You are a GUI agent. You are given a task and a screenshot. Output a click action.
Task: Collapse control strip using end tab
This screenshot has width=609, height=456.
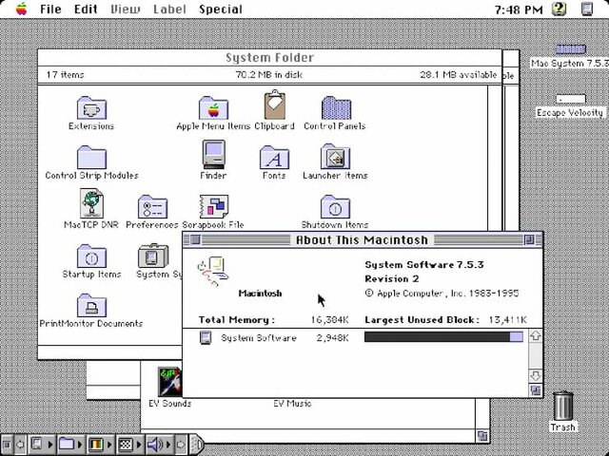click(x=196, y=444)
